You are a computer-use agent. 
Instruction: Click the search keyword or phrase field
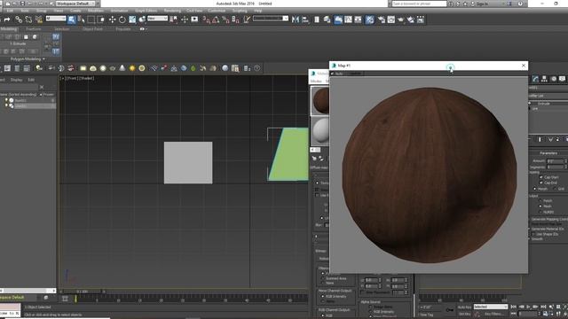(419, 4)
